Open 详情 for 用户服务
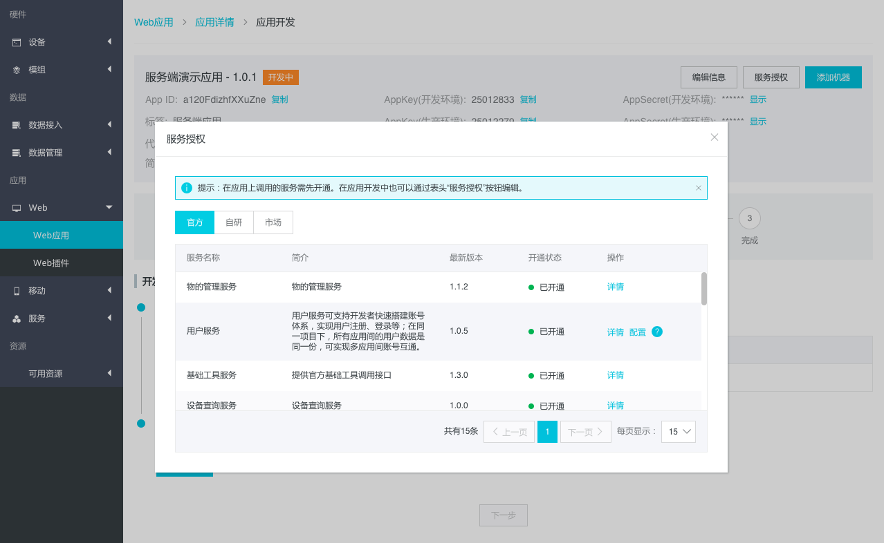This screenshot has height=543, width=884. point(616,332)
